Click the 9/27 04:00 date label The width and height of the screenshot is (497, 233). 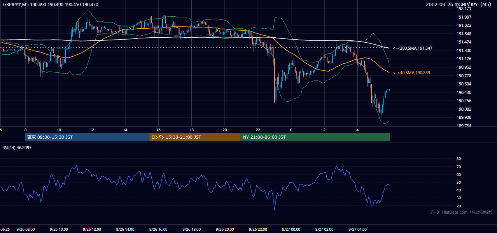357,230
